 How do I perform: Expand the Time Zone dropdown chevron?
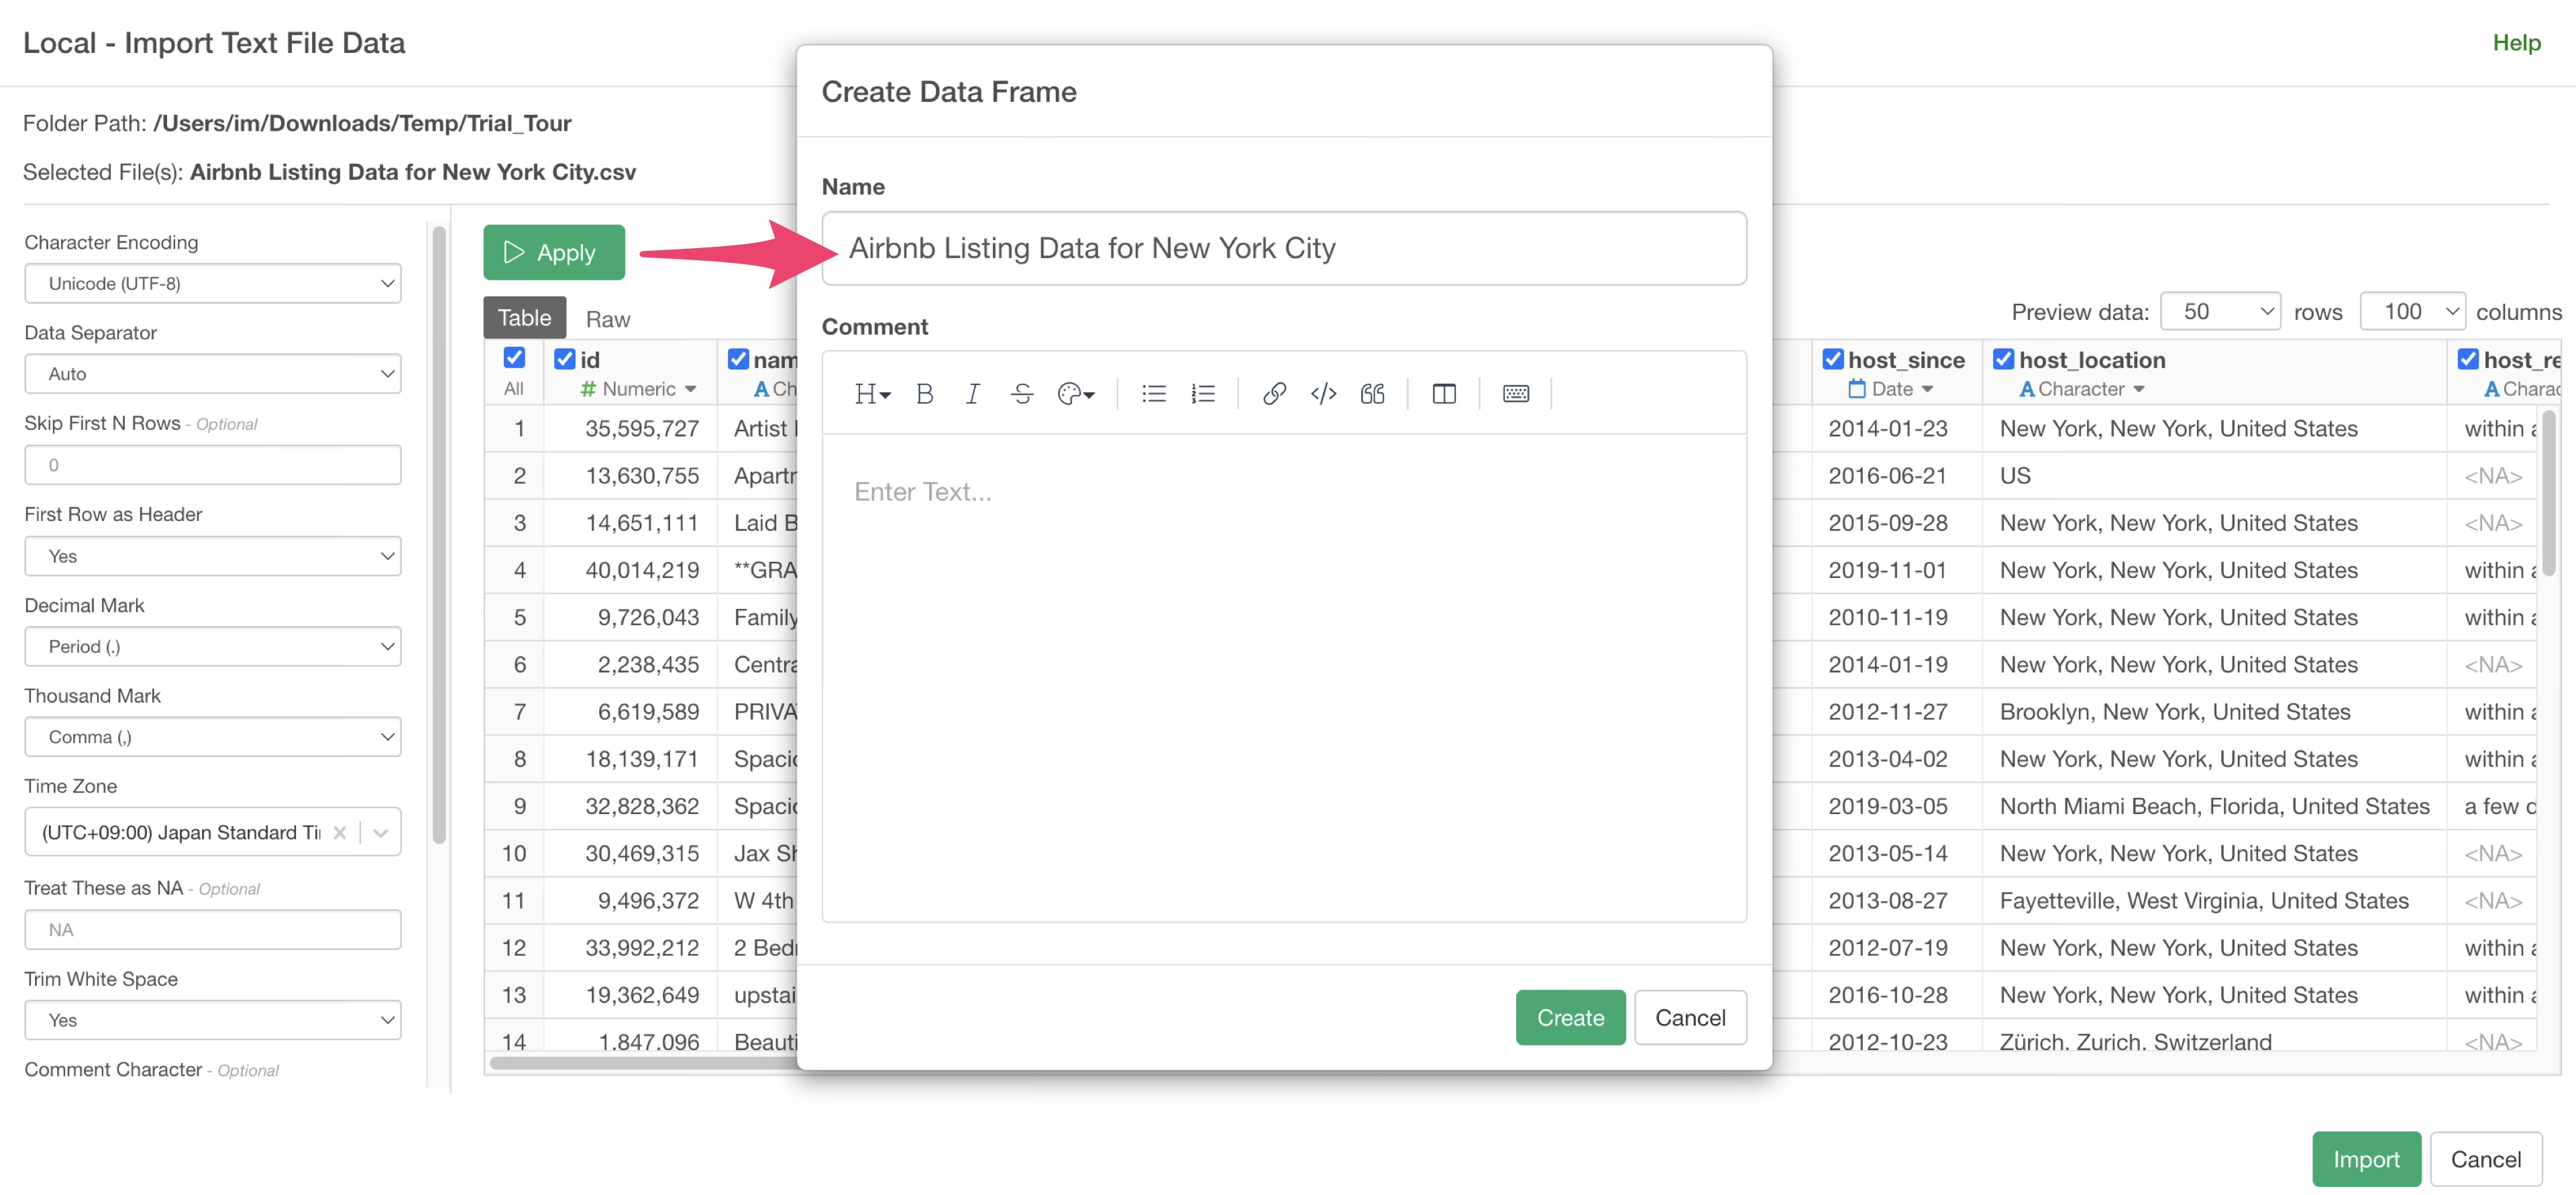point(380,832)
